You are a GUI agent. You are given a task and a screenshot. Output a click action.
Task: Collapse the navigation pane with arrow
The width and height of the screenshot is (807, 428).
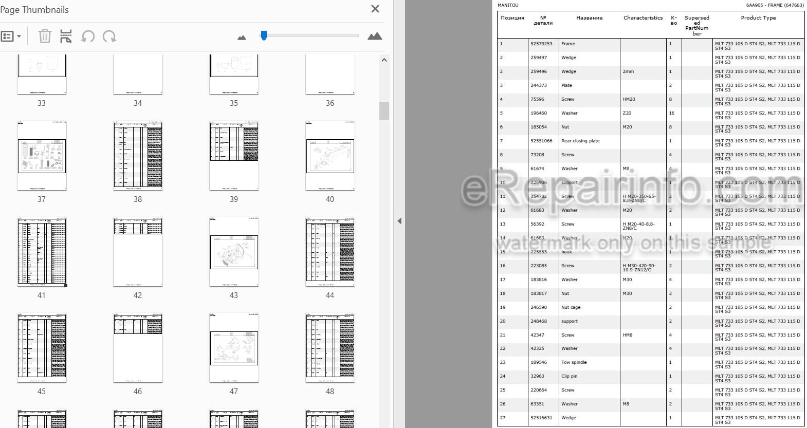tap(399, 221)
